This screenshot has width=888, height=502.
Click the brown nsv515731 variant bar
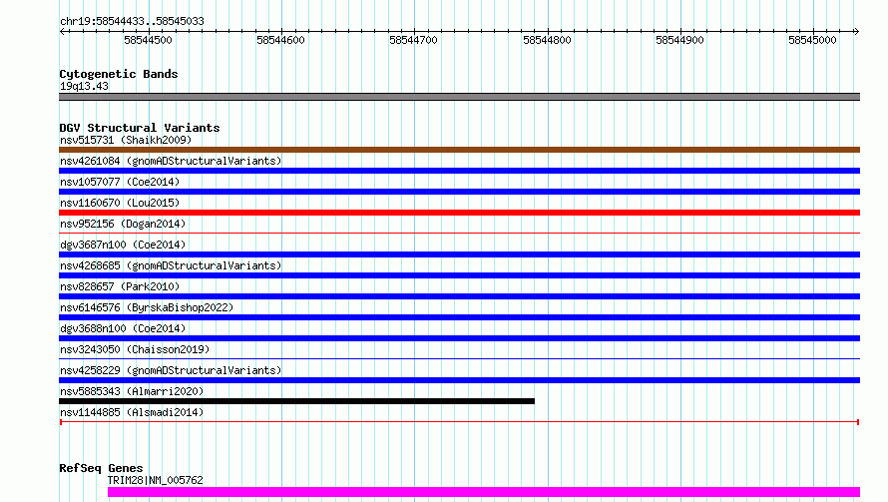(459, 150)
